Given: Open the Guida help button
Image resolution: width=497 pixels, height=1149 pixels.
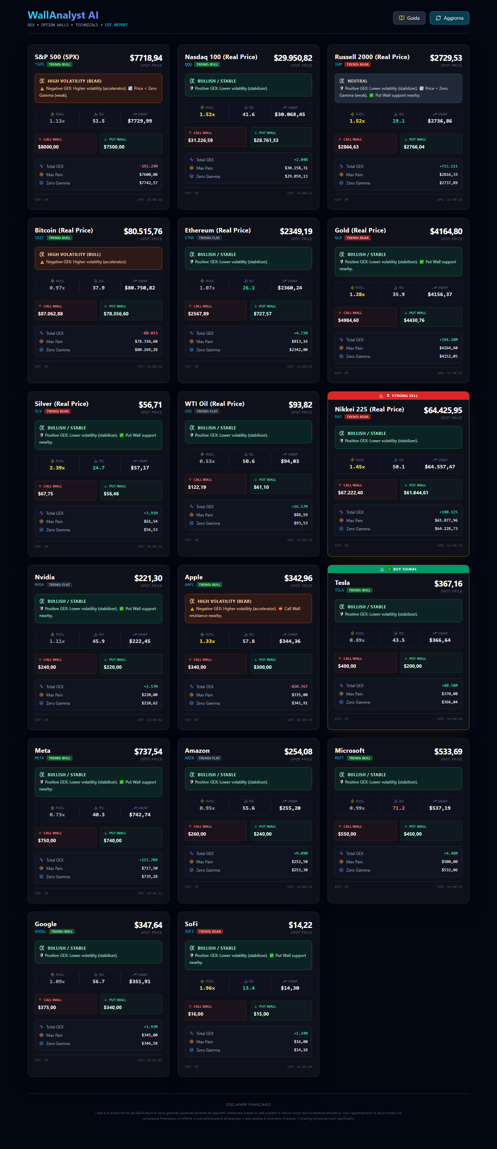Looking at the screenshot, I should [409, 18].
